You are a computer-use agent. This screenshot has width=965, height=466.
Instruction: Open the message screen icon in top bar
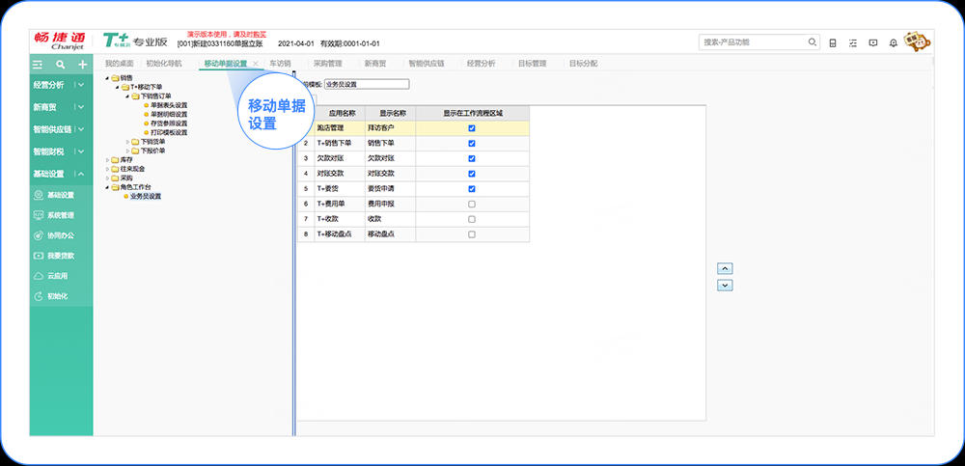click(872, 43)
